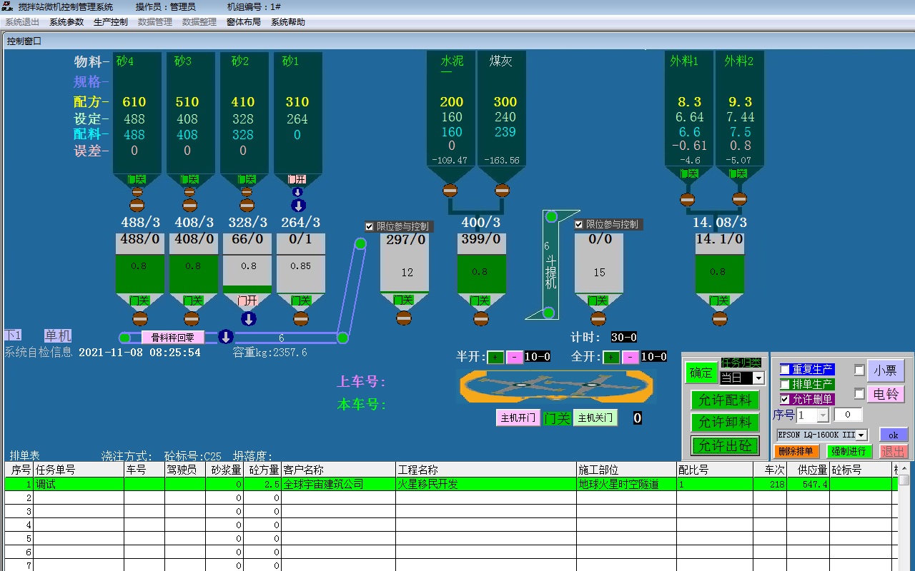
Task: Select the green 调试 row in the schedule table
Action: [x=451, y=484]
